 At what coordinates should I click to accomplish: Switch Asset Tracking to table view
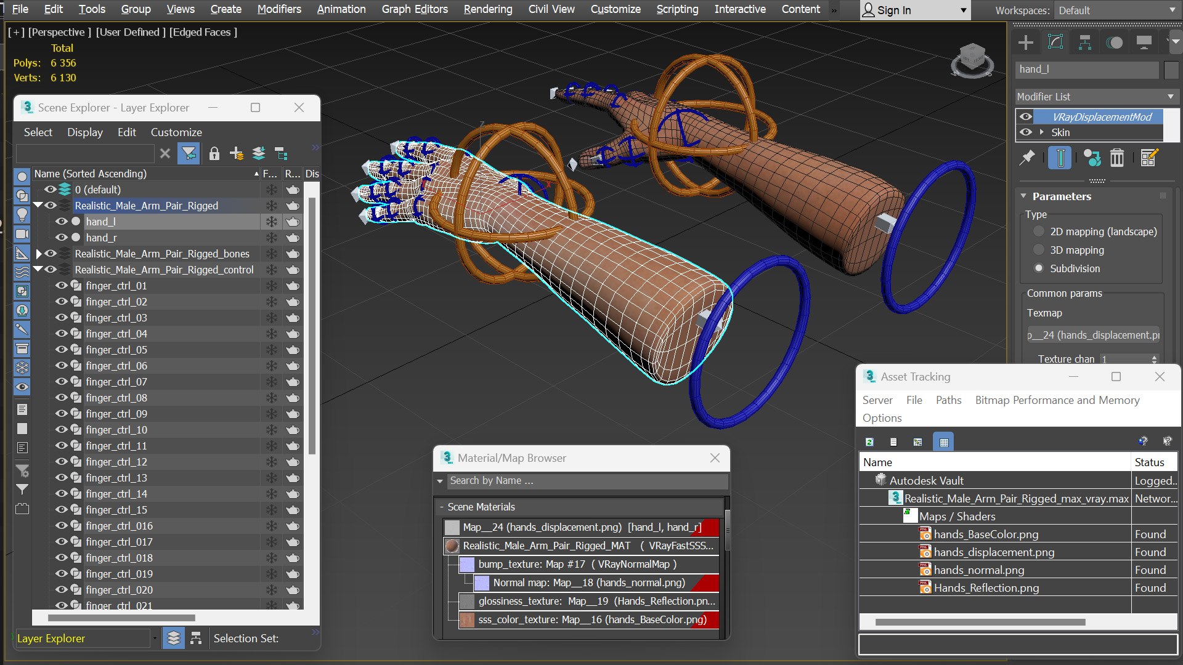[943, 441]
